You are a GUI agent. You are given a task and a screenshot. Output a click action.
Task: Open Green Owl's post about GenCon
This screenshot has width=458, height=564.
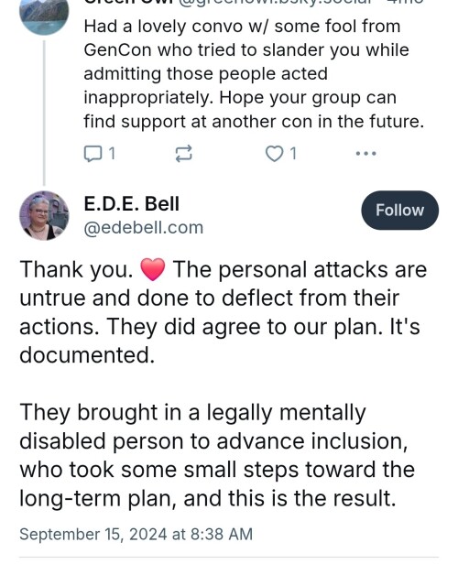tap(254, 74)
